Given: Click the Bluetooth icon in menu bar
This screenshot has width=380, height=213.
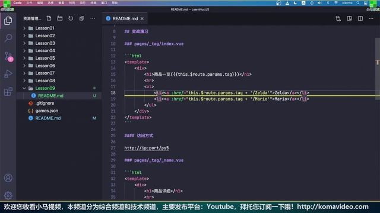Looking at the screenshot, I should click(x=328, y=3).
